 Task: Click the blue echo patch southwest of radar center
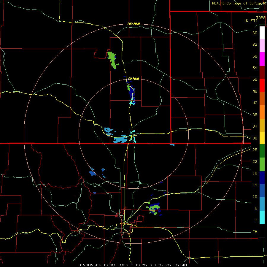(93, 173)
